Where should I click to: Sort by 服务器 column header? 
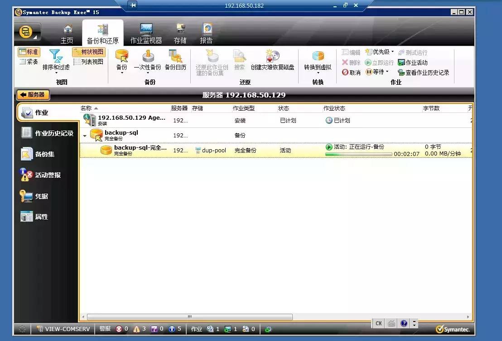pos(179,108)
